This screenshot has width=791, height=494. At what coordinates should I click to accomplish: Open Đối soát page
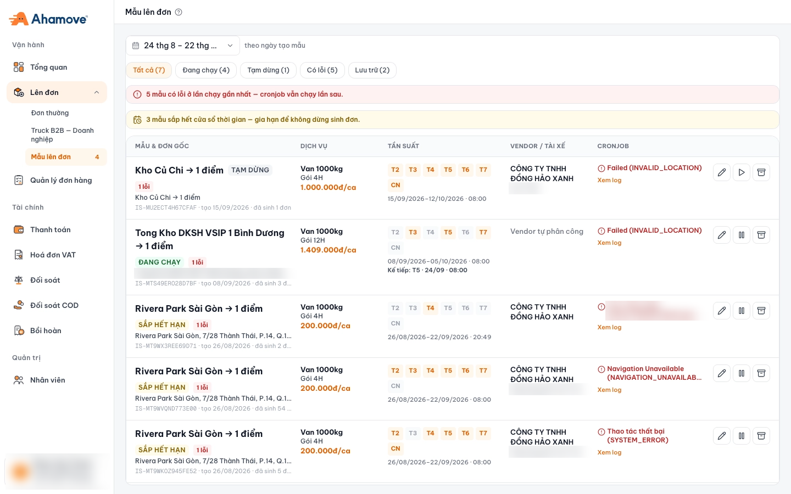[57, 280]
